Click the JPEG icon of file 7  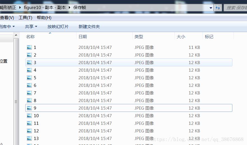tap(29, 93)
